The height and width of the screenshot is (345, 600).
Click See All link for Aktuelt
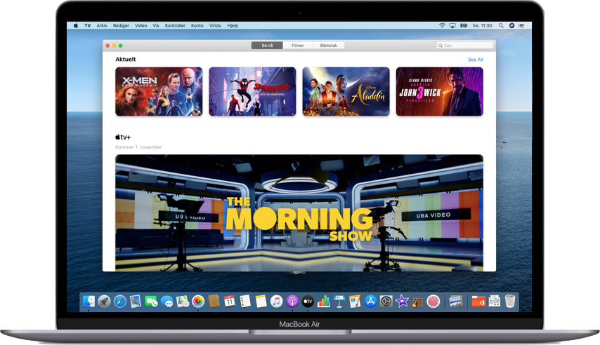click(x=475, y=60)
